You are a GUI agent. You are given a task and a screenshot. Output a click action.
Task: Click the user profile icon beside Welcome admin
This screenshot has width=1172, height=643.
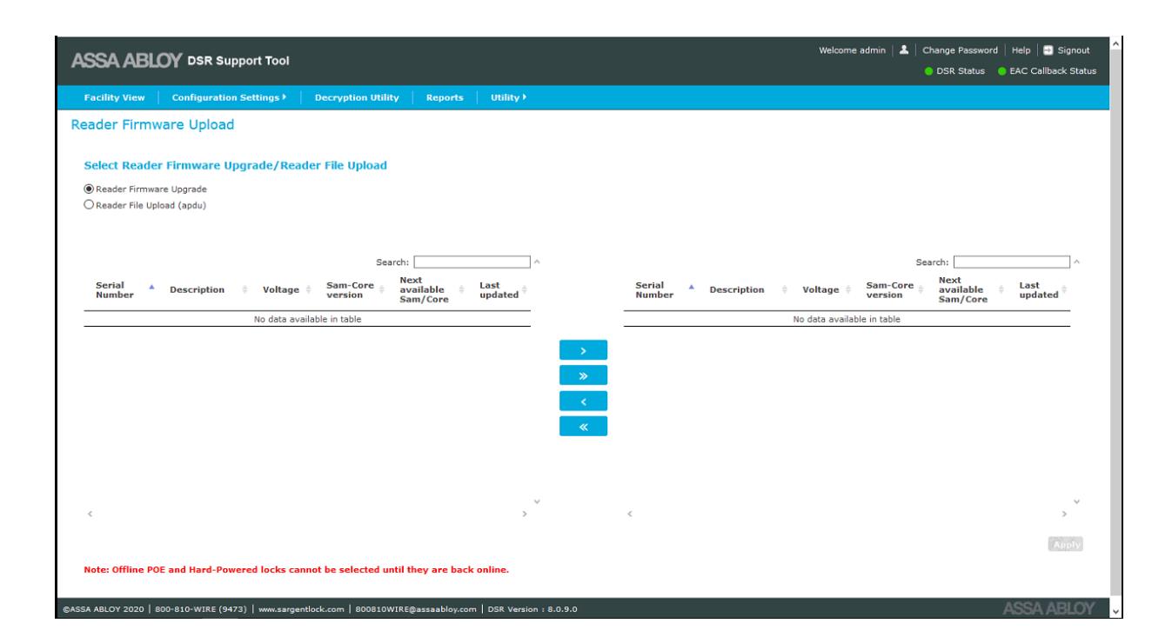pos(902,50)
